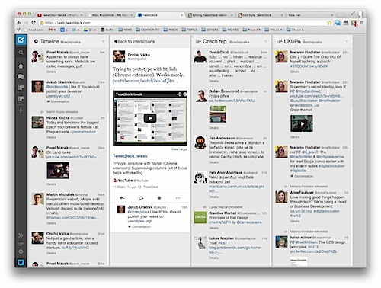The image size is (381, 288).
Task: Bookmark this page with the star icon
Action: pyautogui.click(x=329, y=23)
